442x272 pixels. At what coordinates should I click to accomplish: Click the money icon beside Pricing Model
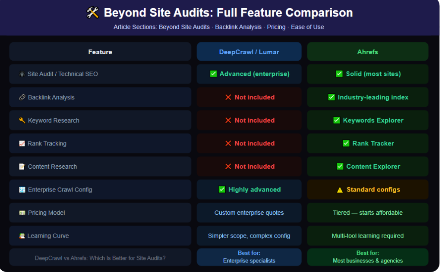[22, 213]
